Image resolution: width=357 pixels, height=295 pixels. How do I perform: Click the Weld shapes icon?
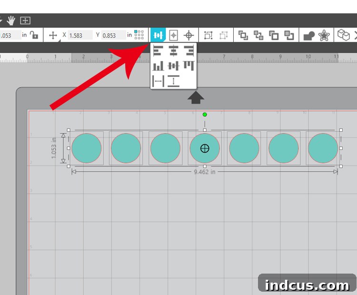tap(309, 36)
